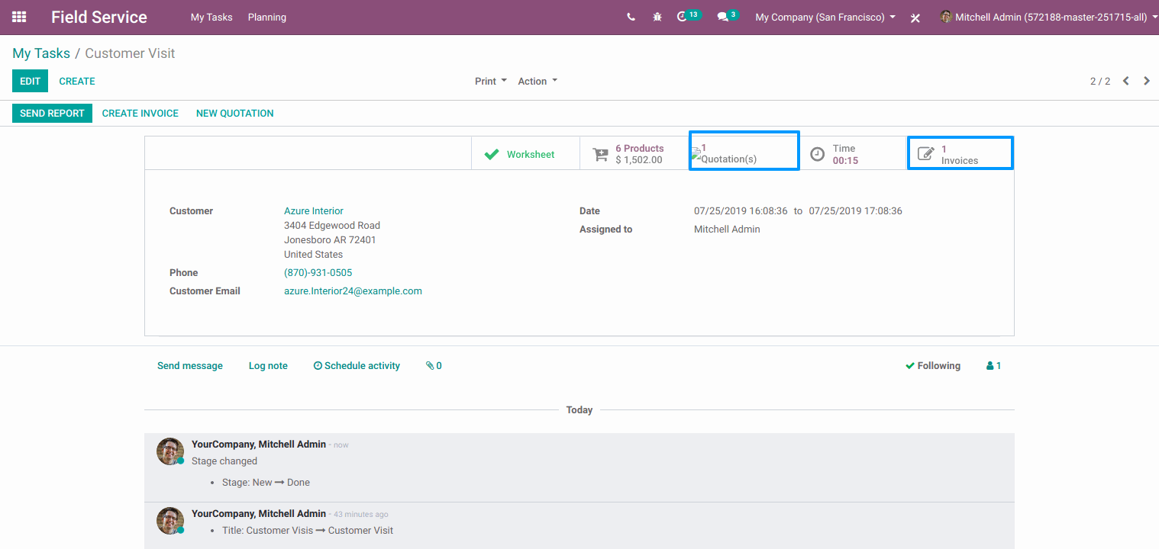The width and height of the screenshot is (1159, 549).
Task: Go to next record arrow
Action: tap(1147, 81)
